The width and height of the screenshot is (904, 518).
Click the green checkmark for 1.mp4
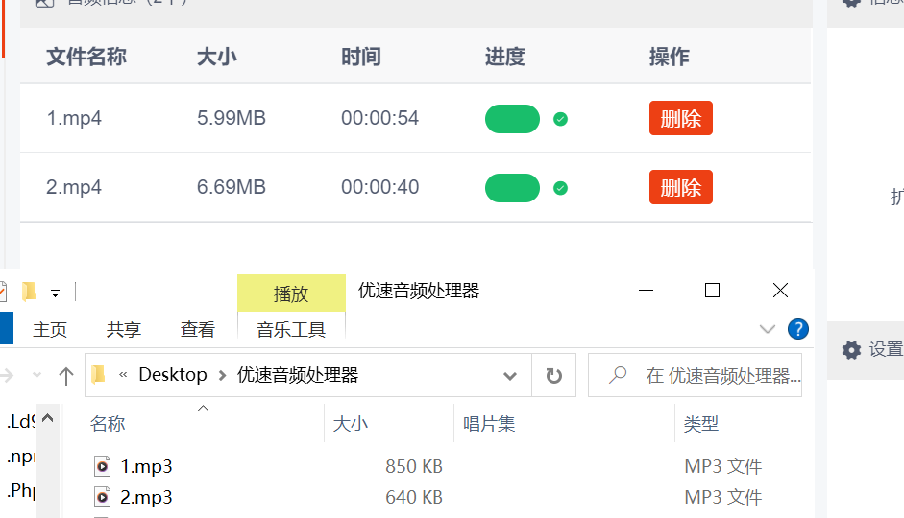click(560, 119)
